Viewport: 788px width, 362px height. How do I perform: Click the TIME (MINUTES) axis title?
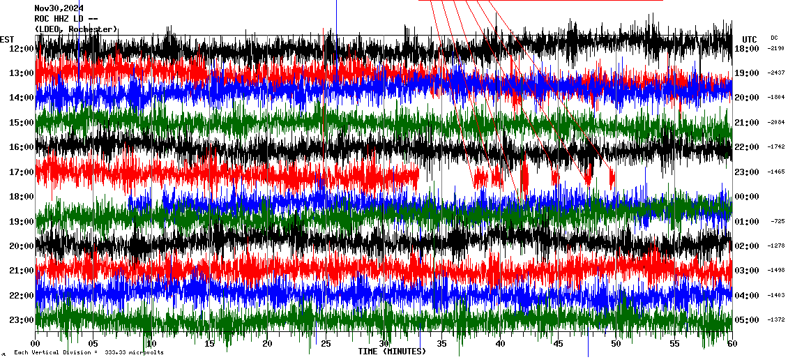tap(392, 352)
